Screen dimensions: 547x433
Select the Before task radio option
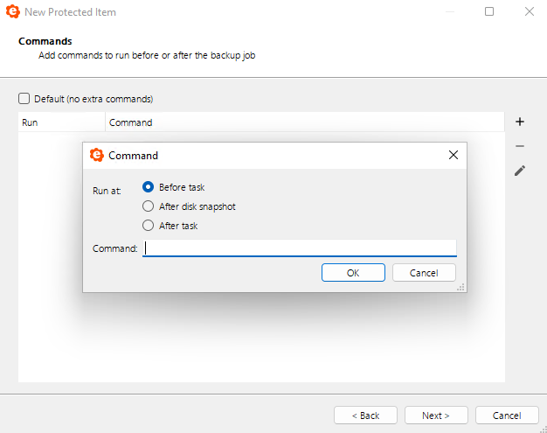148,187
